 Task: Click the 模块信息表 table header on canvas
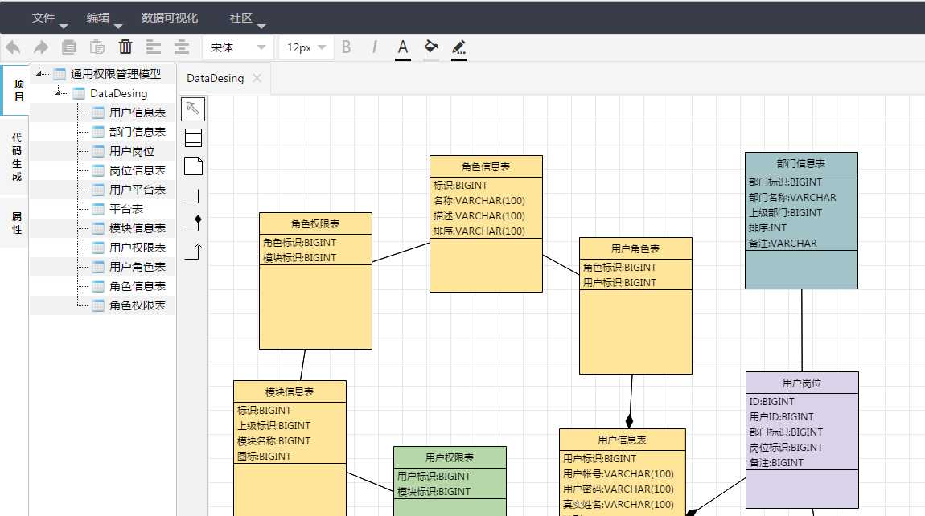290,391
